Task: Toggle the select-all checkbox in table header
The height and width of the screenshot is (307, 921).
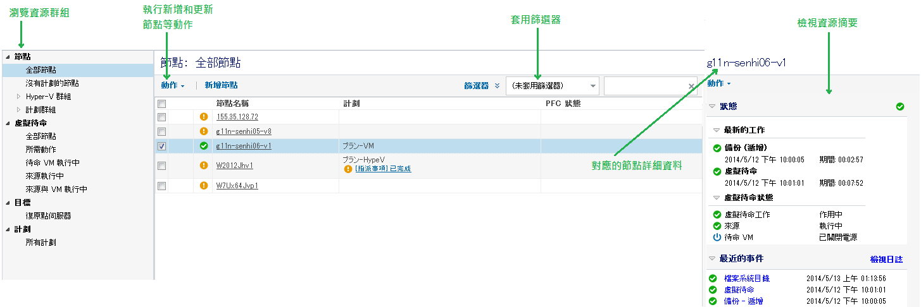Action: (x=162, y=104)
